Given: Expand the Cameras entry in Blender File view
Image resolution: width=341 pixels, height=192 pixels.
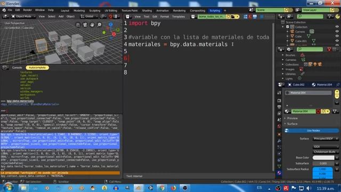Looking at the screenshot, I should (x=283, y=60).
